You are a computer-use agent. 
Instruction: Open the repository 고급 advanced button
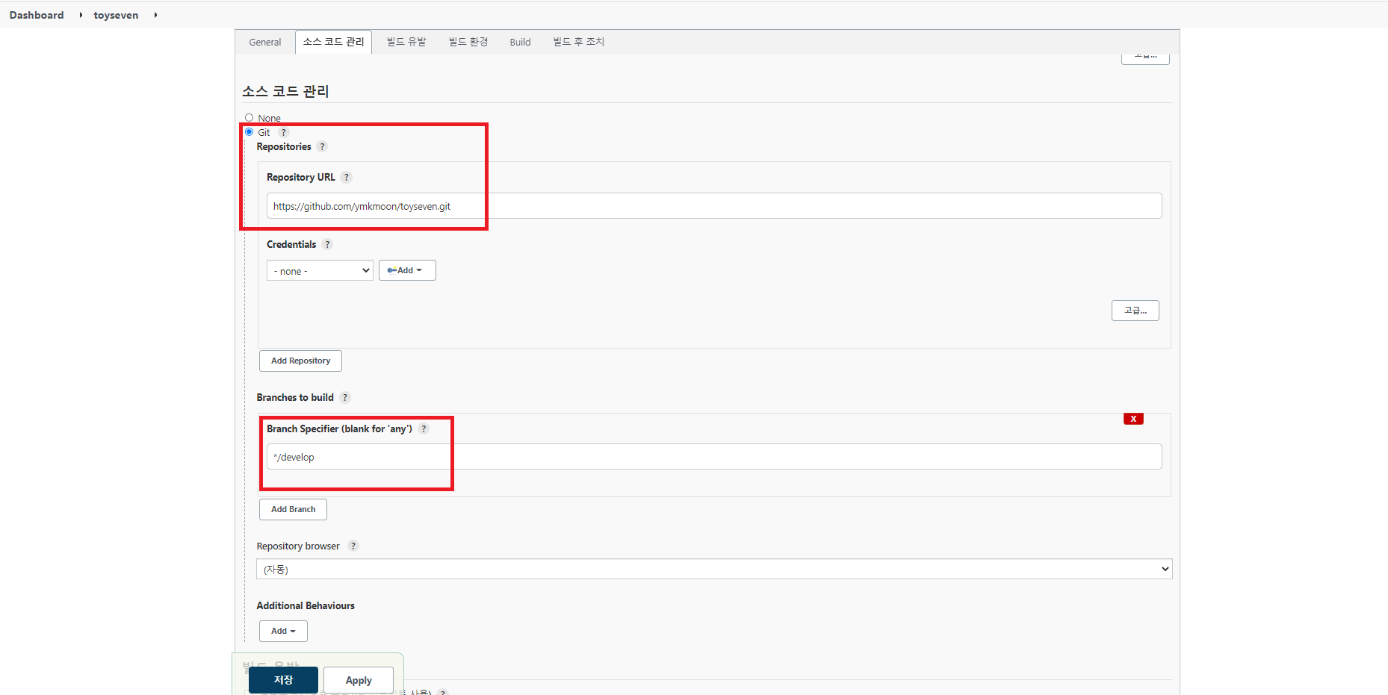tap(1136, 311)
